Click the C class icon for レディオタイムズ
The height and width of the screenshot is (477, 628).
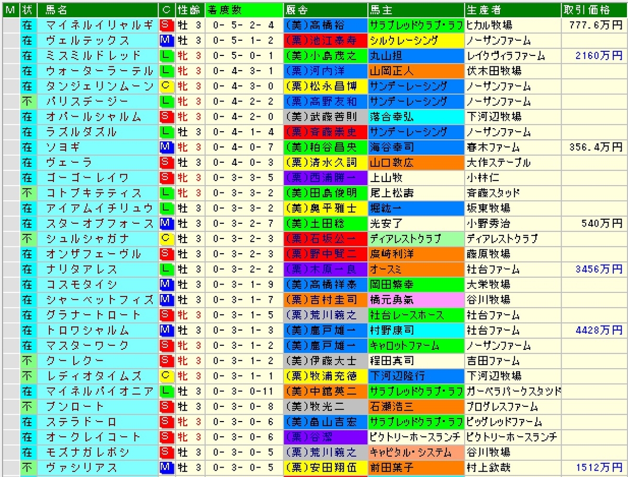point(166,376)
